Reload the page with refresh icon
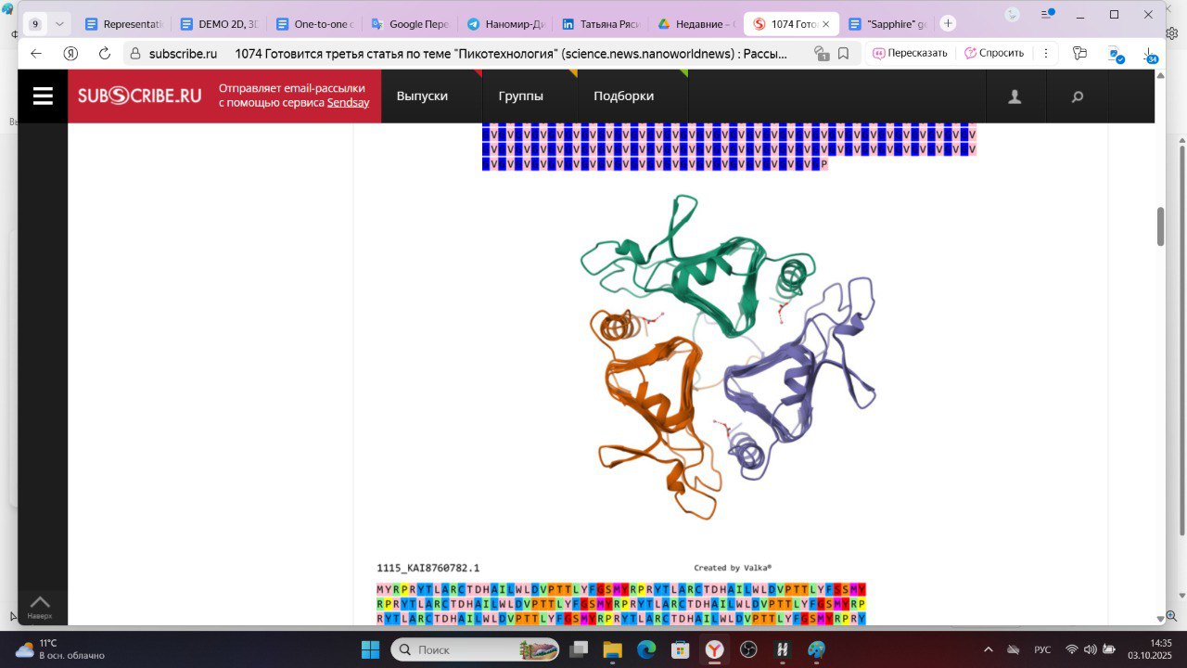 click(105, 54)
